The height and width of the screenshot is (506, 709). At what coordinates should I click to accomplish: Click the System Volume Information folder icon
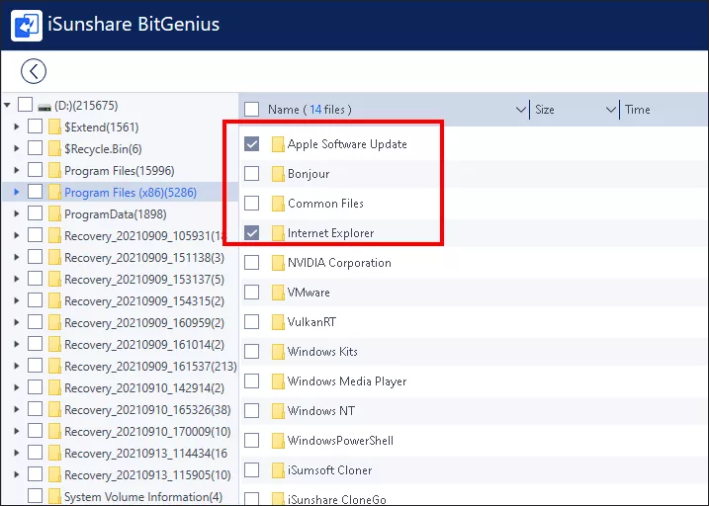[54, 496]
